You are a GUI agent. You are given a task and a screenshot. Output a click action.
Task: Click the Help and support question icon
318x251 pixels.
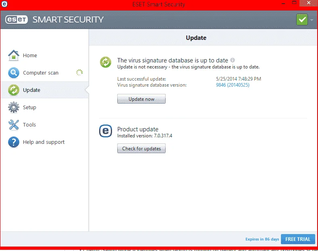14,142
